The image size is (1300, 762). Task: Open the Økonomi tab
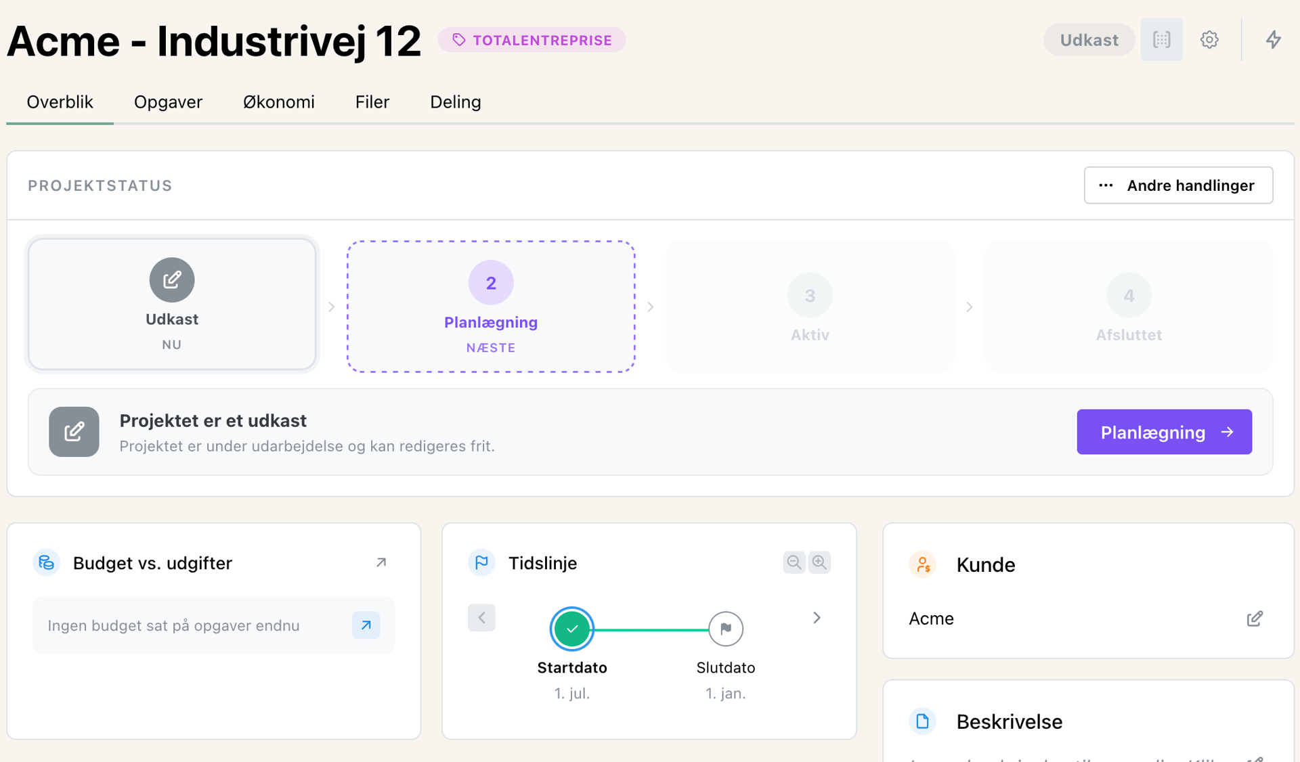[279, 102]
